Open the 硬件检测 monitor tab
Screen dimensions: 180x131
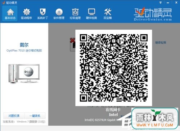click(x=91, y=14)
